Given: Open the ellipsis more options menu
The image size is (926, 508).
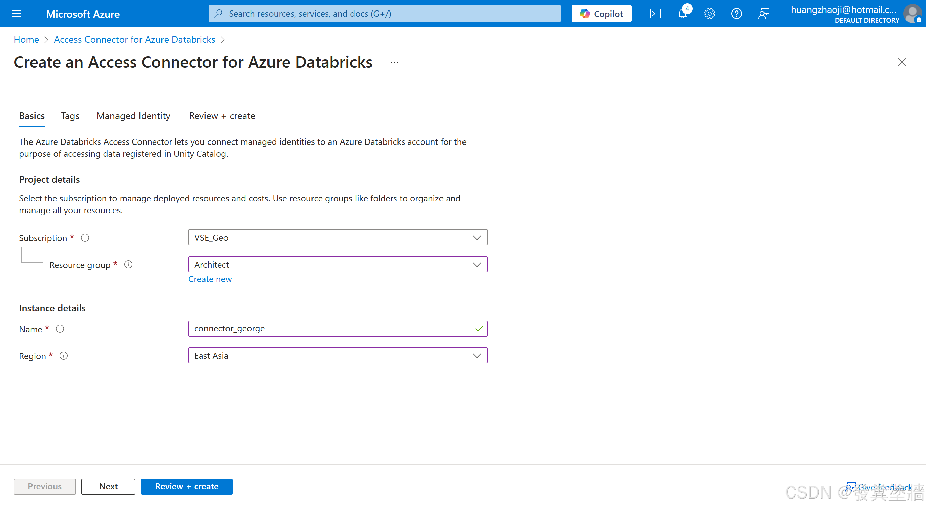Looking at the screenshot, I should click(x=394, y=63).
